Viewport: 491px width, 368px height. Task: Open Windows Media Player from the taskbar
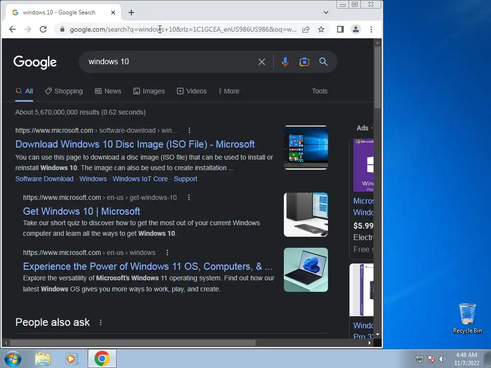coord(72,358)
